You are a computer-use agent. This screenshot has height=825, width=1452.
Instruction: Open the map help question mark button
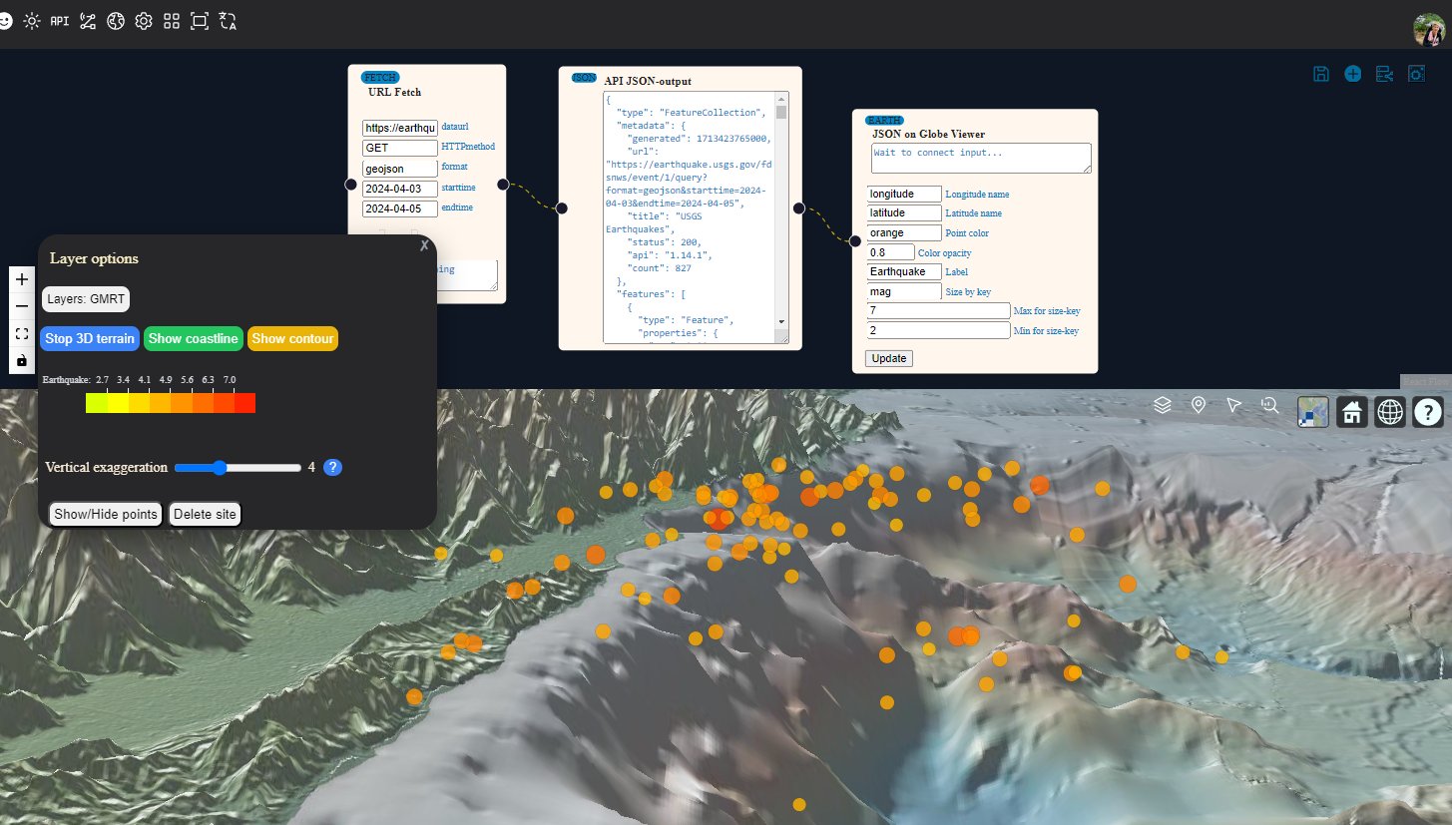(x=1428, y=411)
